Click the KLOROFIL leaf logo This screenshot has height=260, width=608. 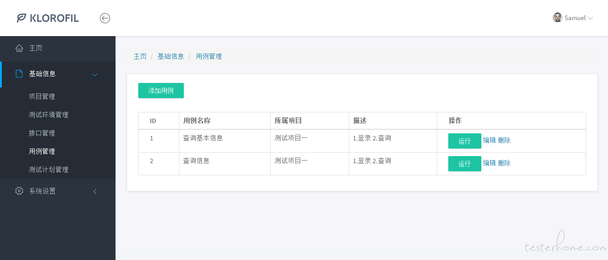21,18
